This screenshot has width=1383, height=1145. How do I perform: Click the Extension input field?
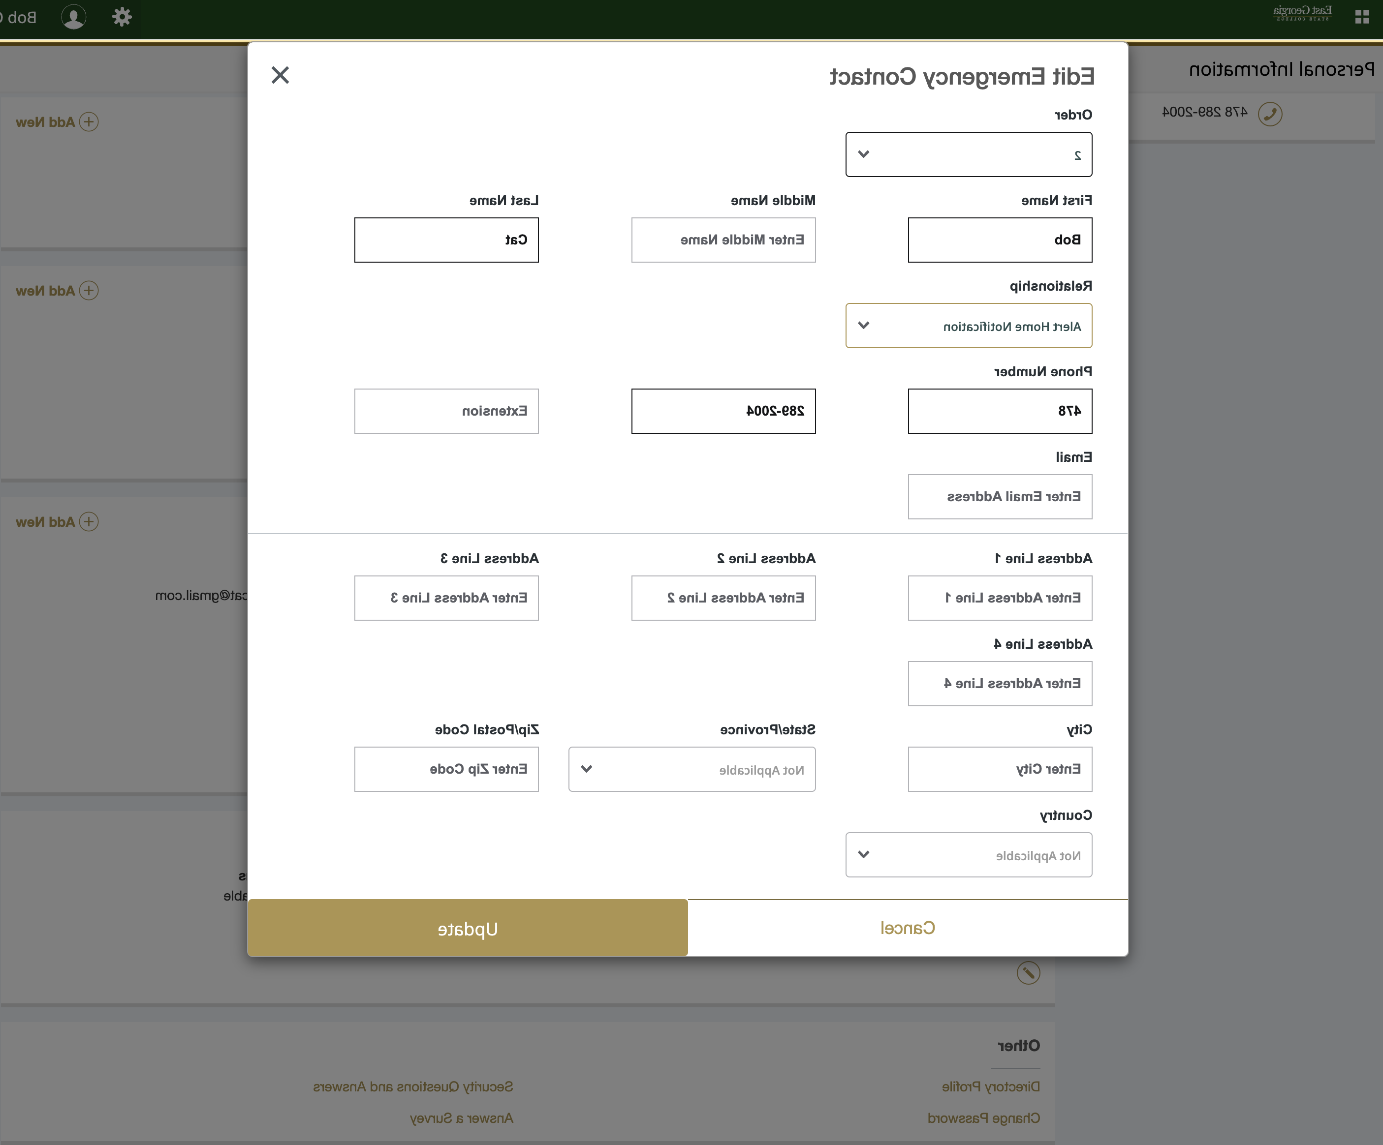[x=446, y=411]
